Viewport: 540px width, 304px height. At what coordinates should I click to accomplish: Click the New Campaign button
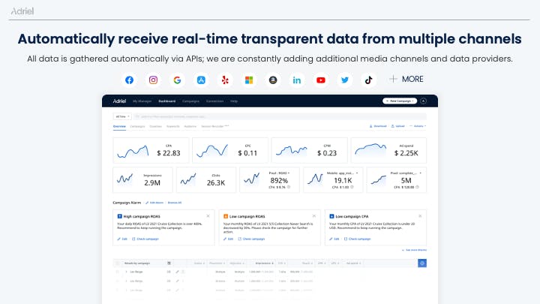(x=400, y=101)
